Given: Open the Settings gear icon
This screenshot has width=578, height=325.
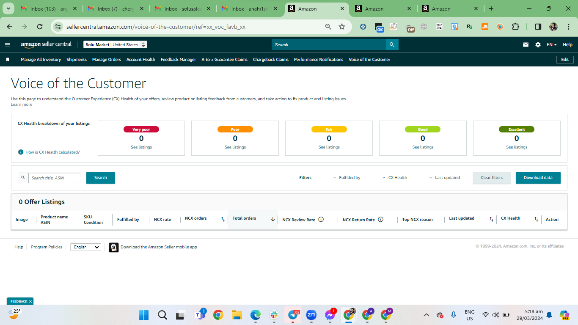Looking at the screenshot, I should tap(538, 44).
